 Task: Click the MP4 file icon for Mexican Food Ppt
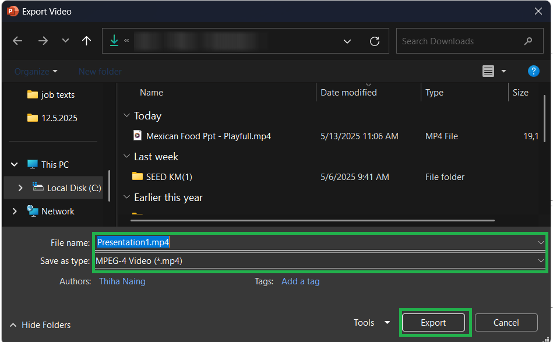click(137, 136)
